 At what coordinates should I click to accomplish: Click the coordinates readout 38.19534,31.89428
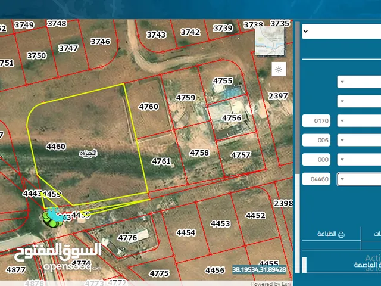click(x=259, y=269)
